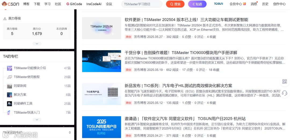Click 原创 tag on the 2025.05.27 article
The height and width of the screenshot is (140, 290).
[x=128, y=37]
